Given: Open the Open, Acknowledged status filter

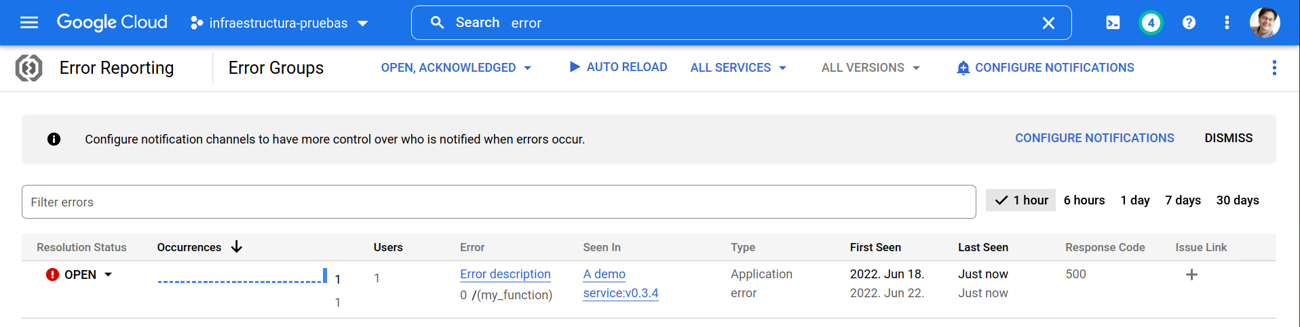Looking at the screenshot, I should [456, 68].
